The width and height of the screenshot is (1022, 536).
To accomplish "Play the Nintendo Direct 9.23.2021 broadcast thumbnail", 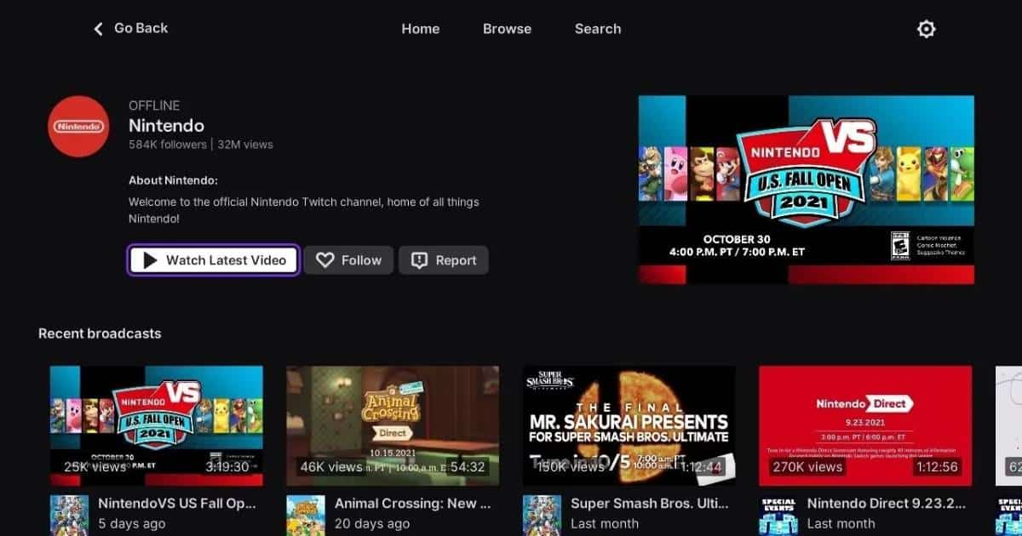I will [865, 425].
